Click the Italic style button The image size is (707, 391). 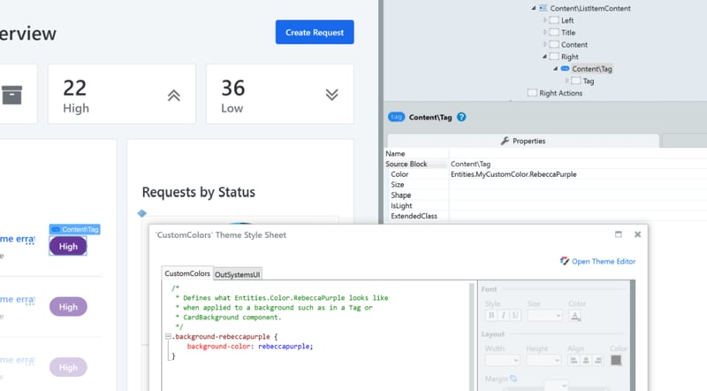point(503,315)
